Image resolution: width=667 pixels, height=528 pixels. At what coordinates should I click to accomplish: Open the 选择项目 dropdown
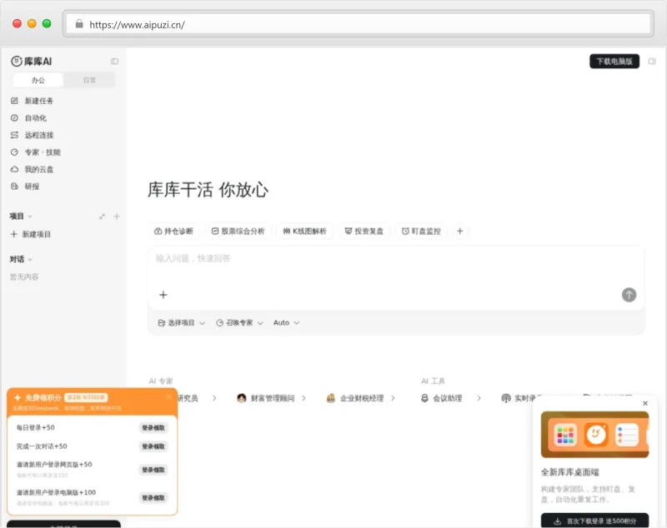tap(181, 323)
